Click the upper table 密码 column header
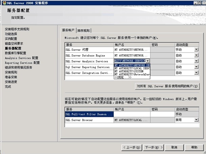This screenshot has height=154, width=206. (x=163, y=45)
